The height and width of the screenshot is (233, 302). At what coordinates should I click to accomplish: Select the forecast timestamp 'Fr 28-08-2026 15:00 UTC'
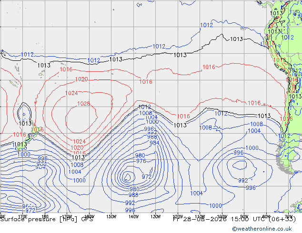[x=219, y=219]
